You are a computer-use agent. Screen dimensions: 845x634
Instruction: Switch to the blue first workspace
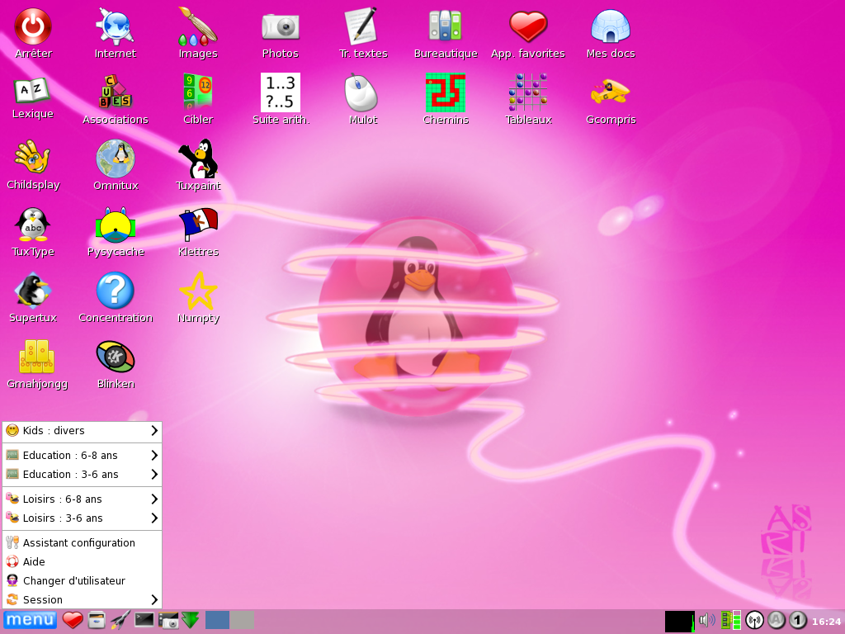tap(217, 620)
